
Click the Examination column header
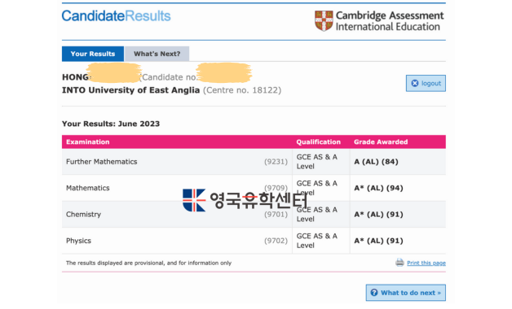point(88,142)
